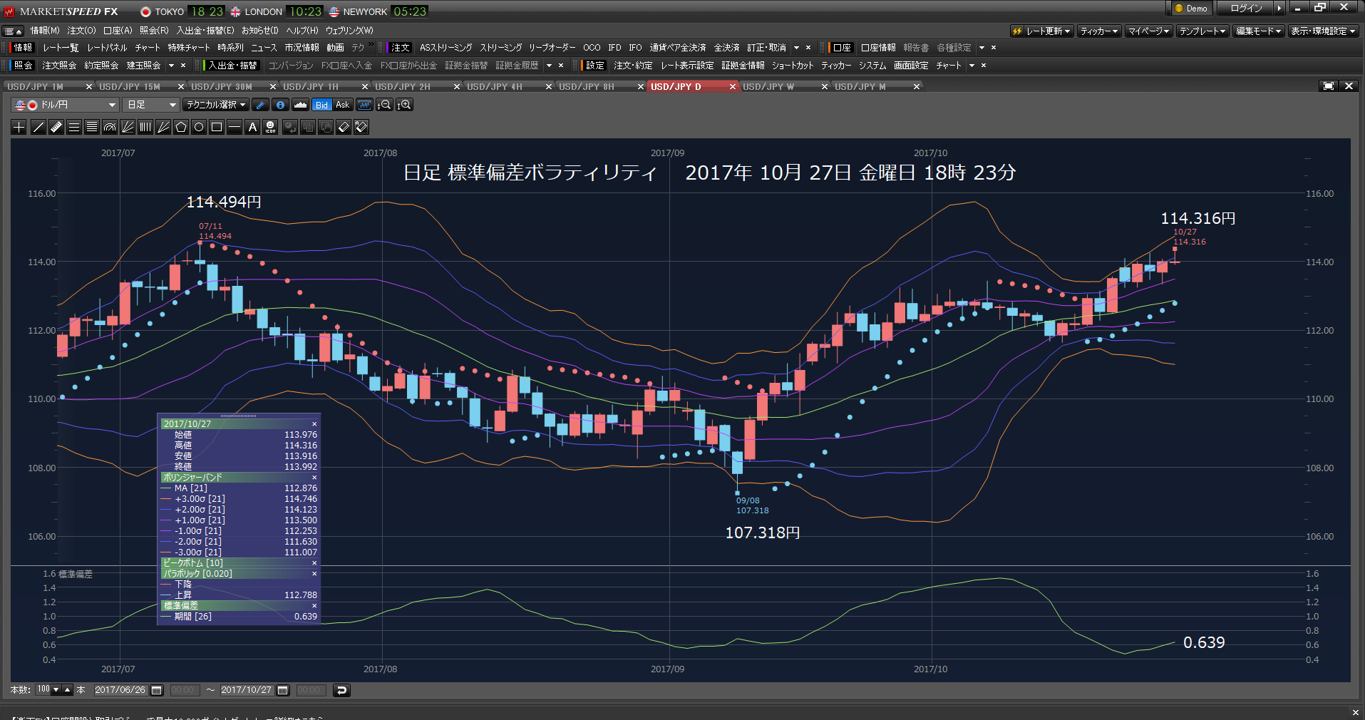The image size is (1365, 720).
Task: Select the circle shape tool
Action: [x=198, y=127]
